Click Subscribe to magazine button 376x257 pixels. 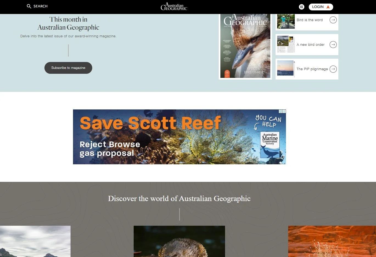click(x=68, y=68)
